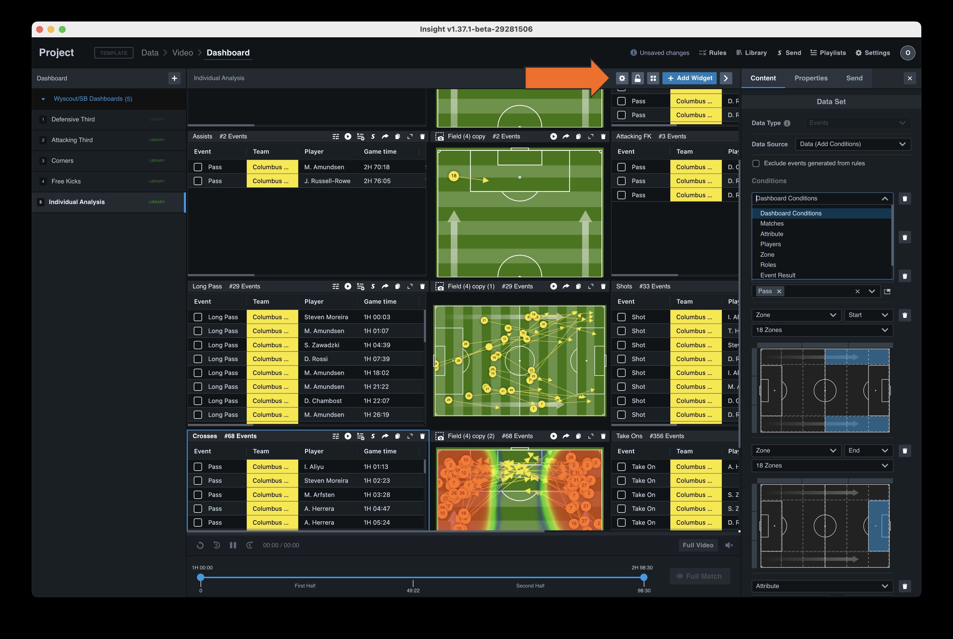Open zone Start position dropdown
Image resolution: width=953 pixels, height=639 pixels.
(868, 315)
